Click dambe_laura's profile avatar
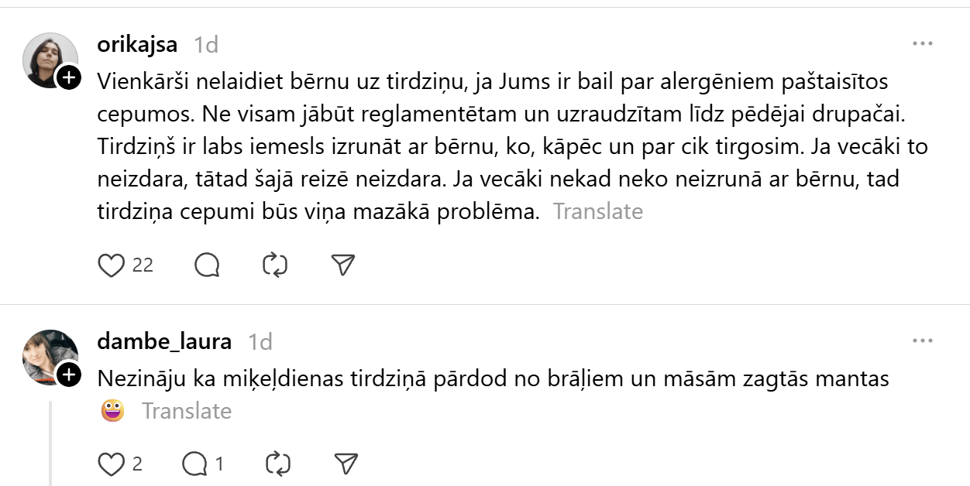The height and width of the screenshot is (486, 970). pyautogui.click(x=50, y=357)
